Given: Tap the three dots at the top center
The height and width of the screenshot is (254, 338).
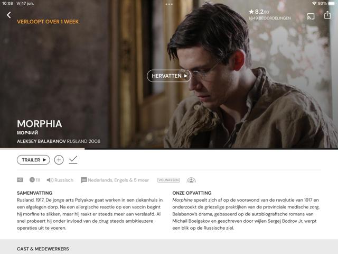Looking at the screenshot, I should 169,4.
